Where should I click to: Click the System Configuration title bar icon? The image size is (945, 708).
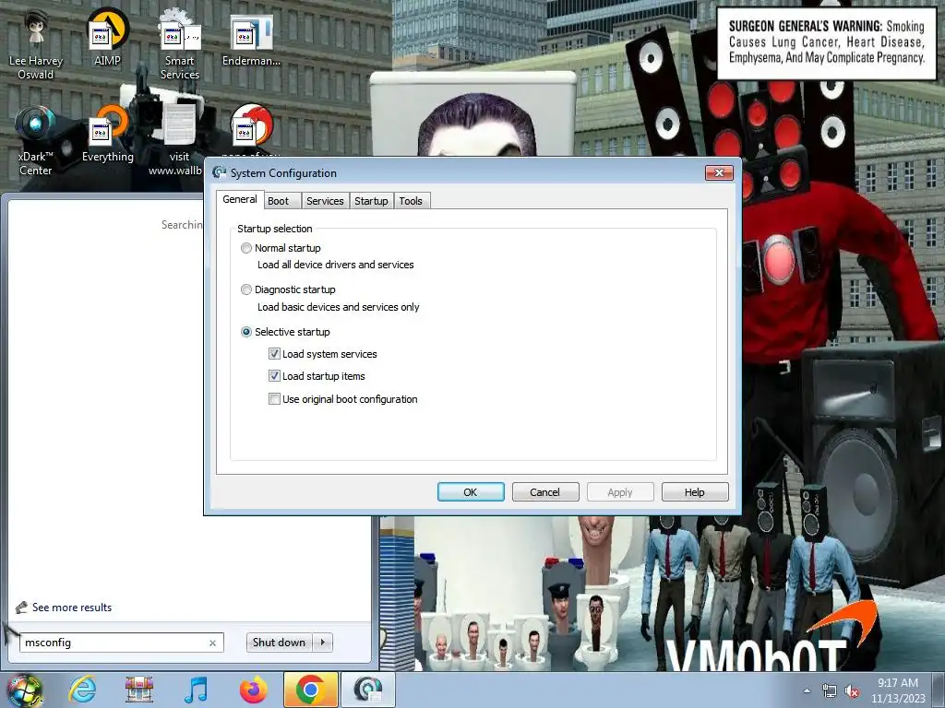(219, 172)
